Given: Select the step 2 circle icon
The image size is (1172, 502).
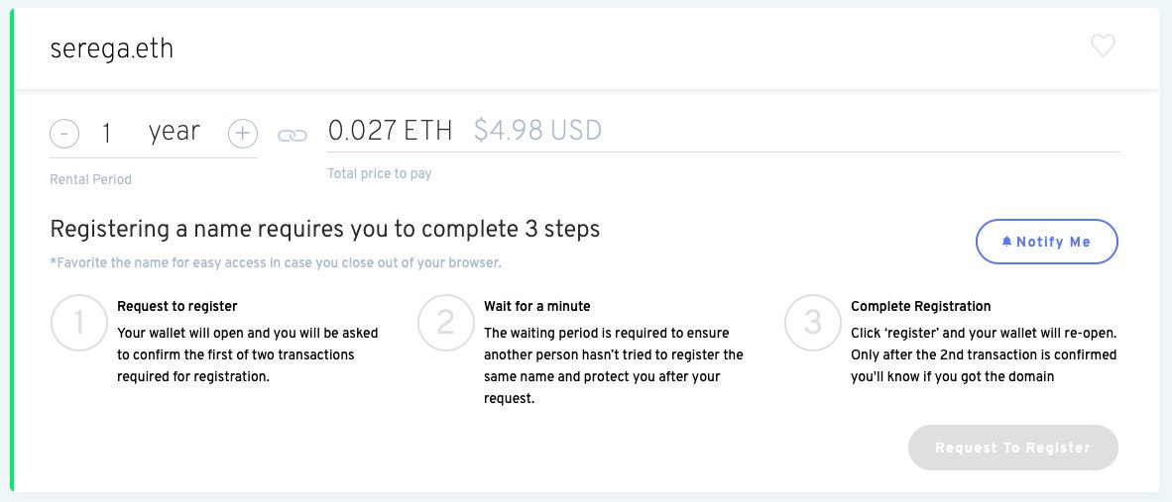Looking at the screenshot, I should coord(445,323).
